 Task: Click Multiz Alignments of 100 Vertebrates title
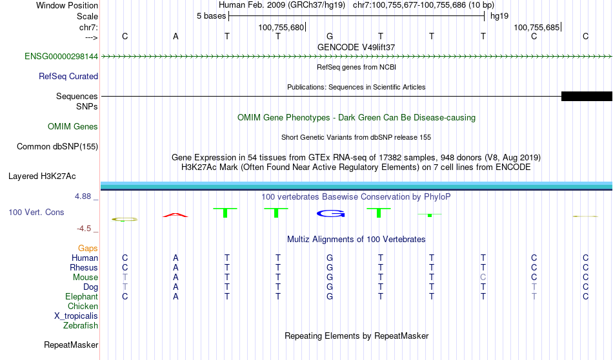[356, 240]
